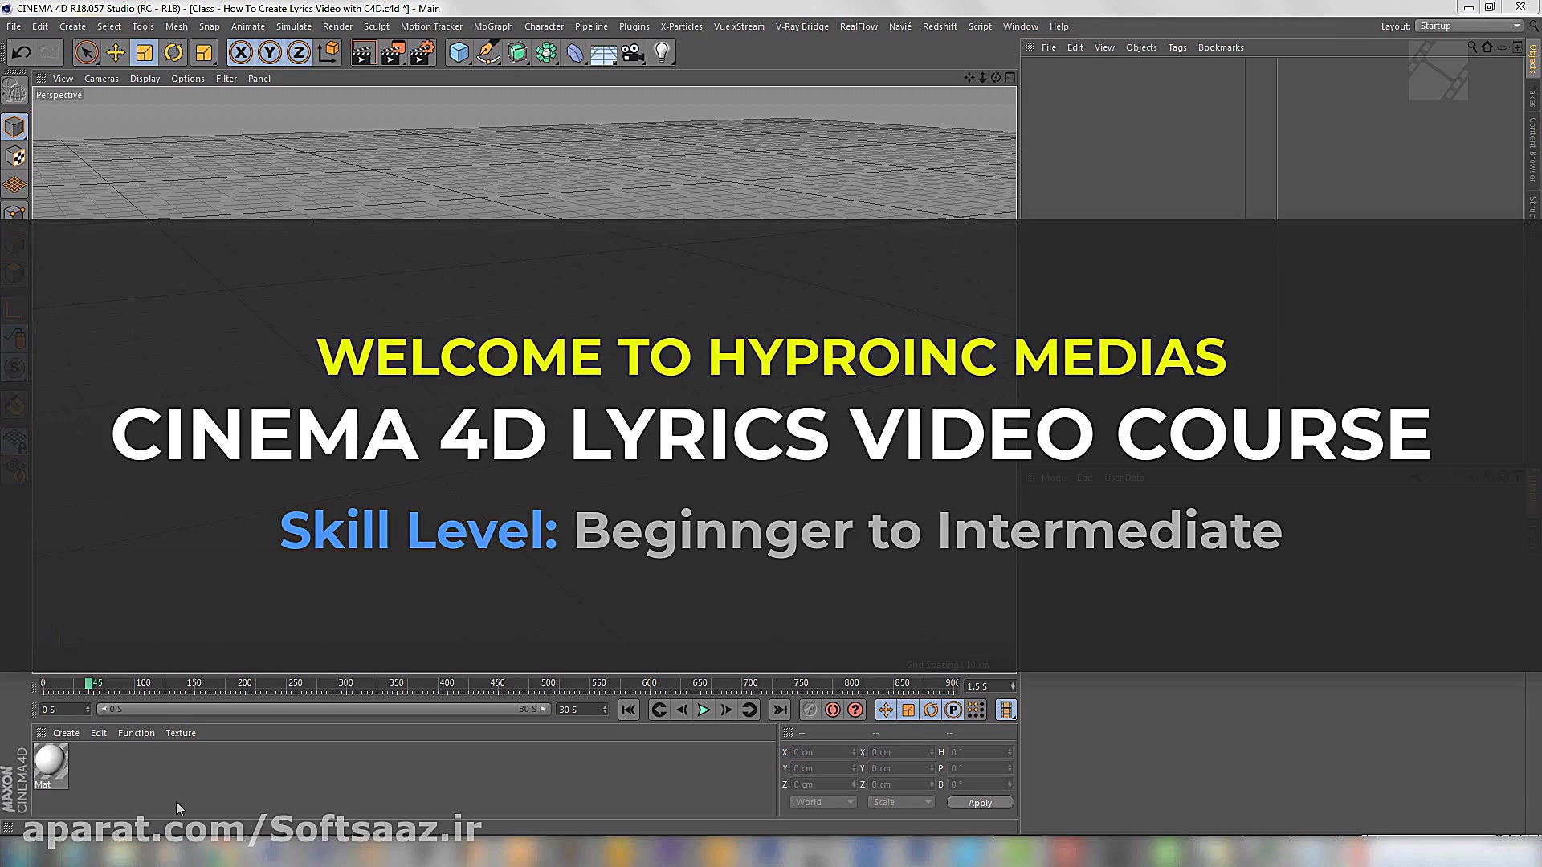This screenshot has height=867, width=1542.
Task: Add a Camera object from toolbar
Action: 632,53
